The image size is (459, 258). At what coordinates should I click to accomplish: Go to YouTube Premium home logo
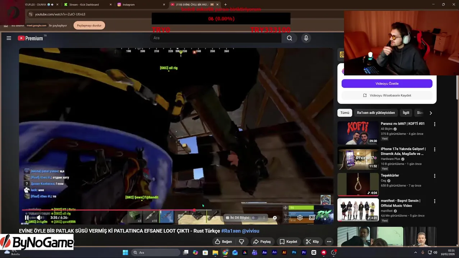30,38
